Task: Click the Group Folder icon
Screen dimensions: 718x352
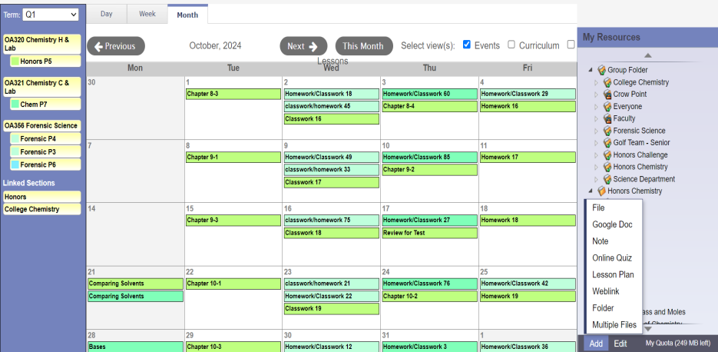Action: (601, 70)
